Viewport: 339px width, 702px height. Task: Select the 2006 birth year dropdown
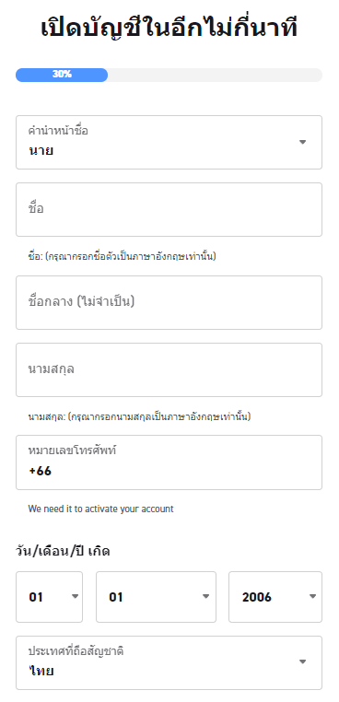(275, 597)
